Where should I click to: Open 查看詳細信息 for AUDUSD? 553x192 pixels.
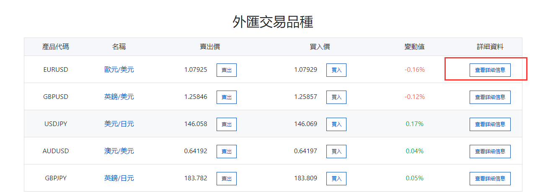490,152
